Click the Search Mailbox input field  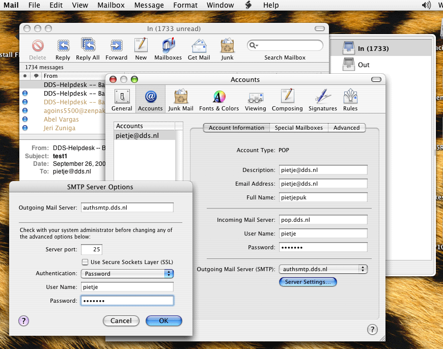(285, 45)
